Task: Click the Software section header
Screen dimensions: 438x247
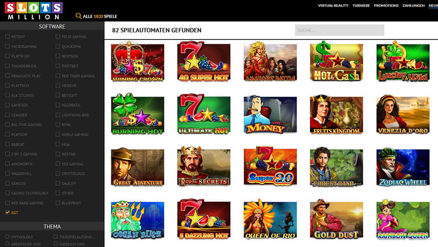Action: (52, 26)
